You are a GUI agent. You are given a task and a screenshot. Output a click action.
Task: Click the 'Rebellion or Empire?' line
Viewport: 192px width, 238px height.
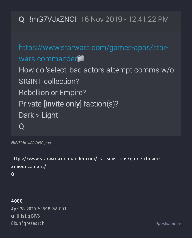point(52,93)
